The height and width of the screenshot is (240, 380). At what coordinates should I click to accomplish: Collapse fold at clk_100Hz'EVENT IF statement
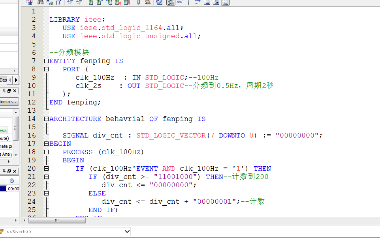pos(46,168)
